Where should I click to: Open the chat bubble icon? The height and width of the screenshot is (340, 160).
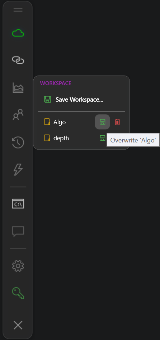[18, 232]
